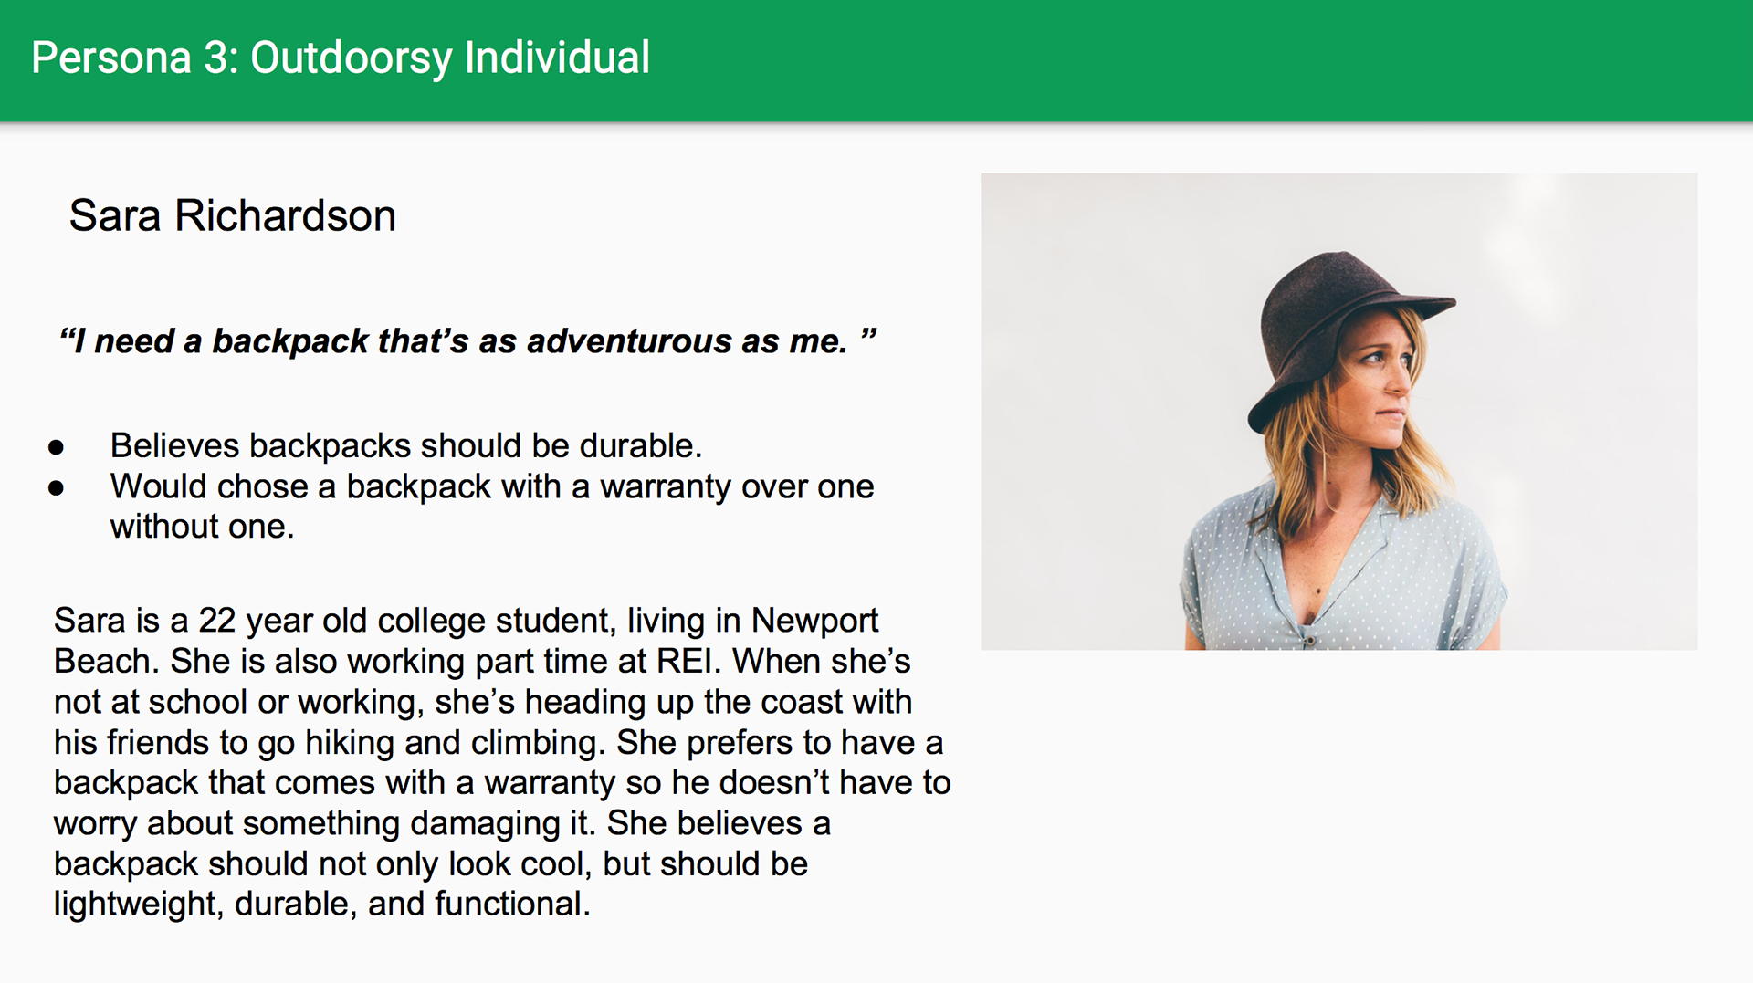The image size is (1753, 983).
Task: Click the slide title "Persona 3: Outdoorsy Individual"
Action: (340, 58)
